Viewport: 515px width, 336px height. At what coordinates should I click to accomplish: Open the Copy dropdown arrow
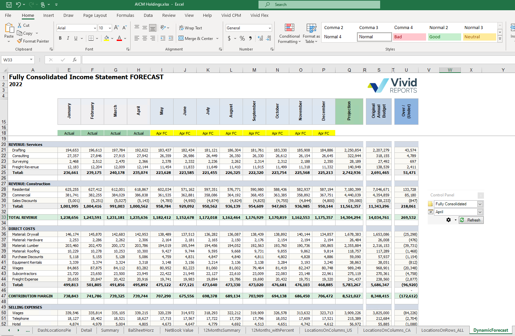(x=37, y=33)
